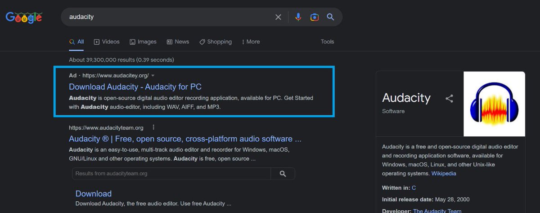Image resolution: width=540 pixels, height=213 pixels.
Task: Click the blue magnifier search button
Action: 330,17
